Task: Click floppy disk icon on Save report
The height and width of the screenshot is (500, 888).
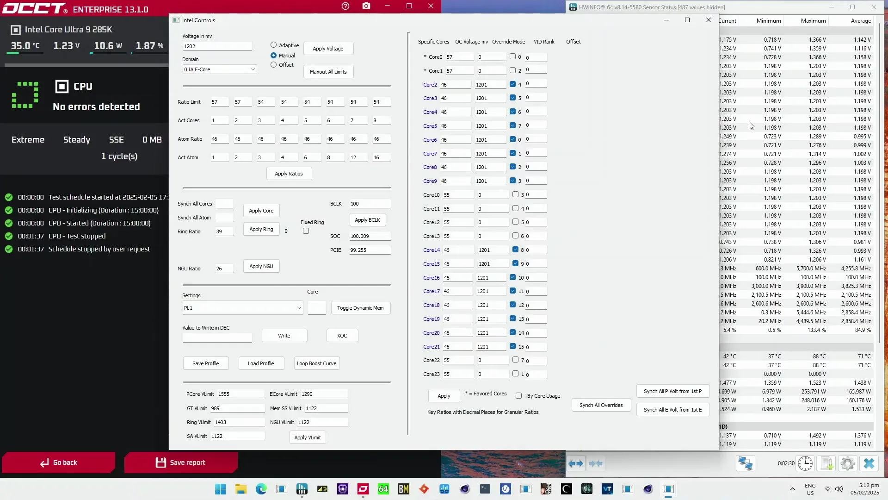Action: (x=160, y=462)
